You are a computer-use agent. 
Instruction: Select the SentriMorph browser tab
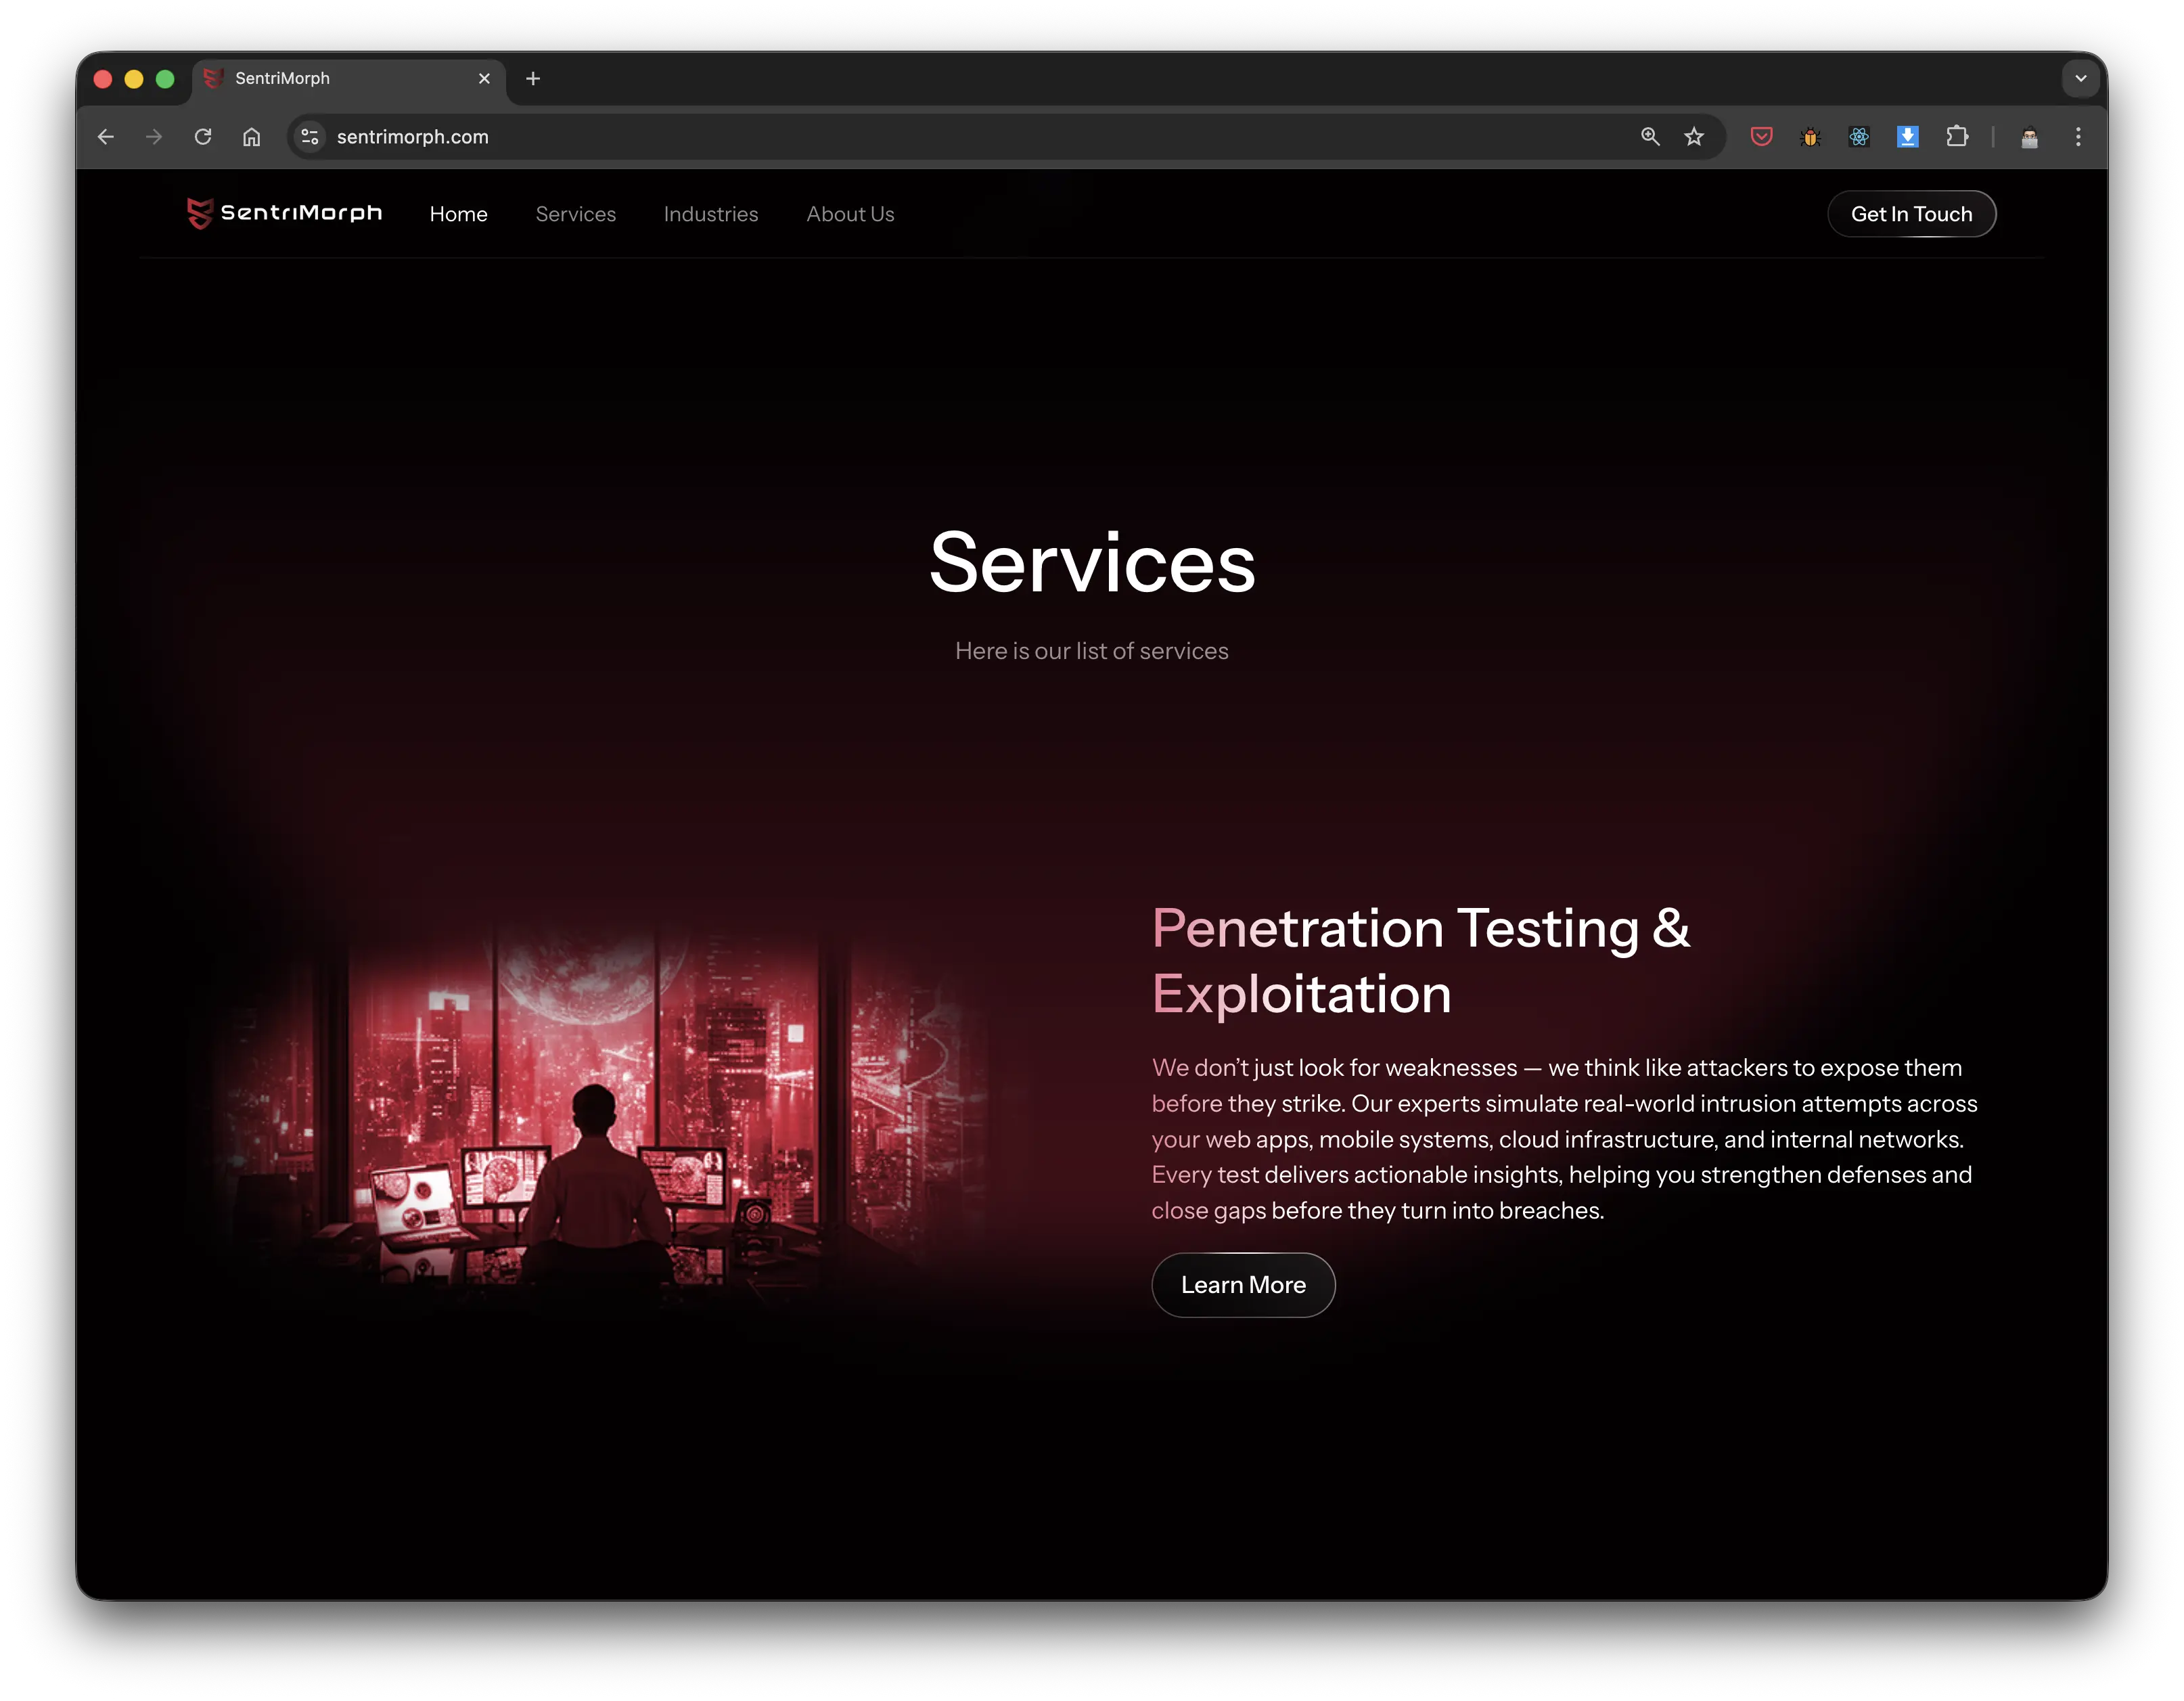coord(349,79)
